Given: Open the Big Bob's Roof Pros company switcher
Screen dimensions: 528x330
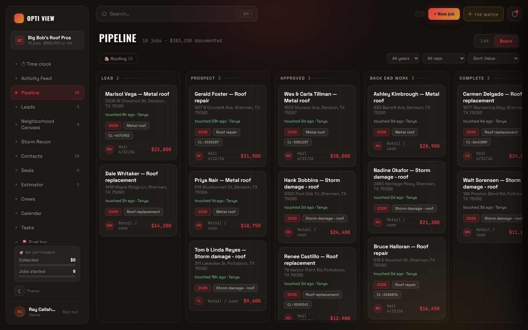Looking at the screenshot, I should click(x=47, y=40).
